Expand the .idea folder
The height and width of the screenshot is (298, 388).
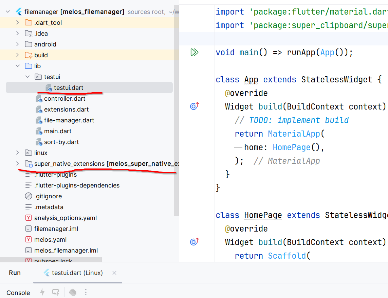pos(17,33)
